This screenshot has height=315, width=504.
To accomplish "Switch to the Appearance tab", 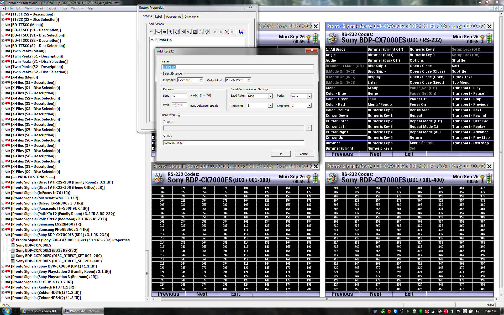I will (x=174, y=17).
